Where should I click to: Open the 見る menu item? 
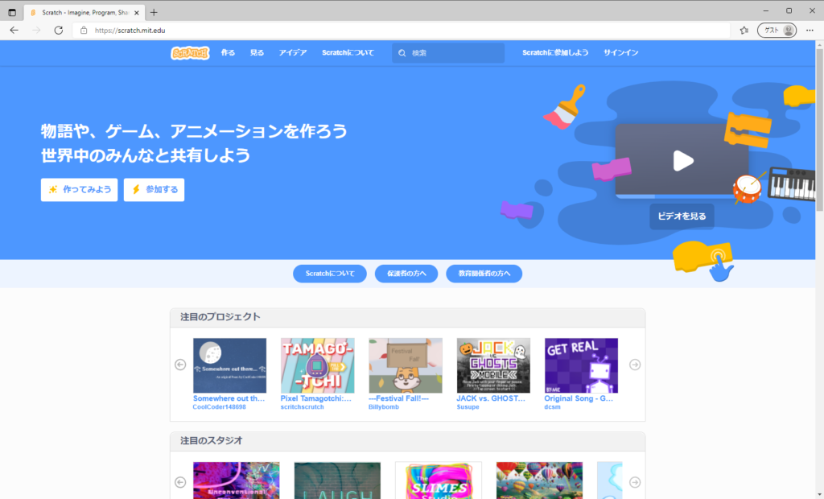pyautogui.click(x=257, y=53)
